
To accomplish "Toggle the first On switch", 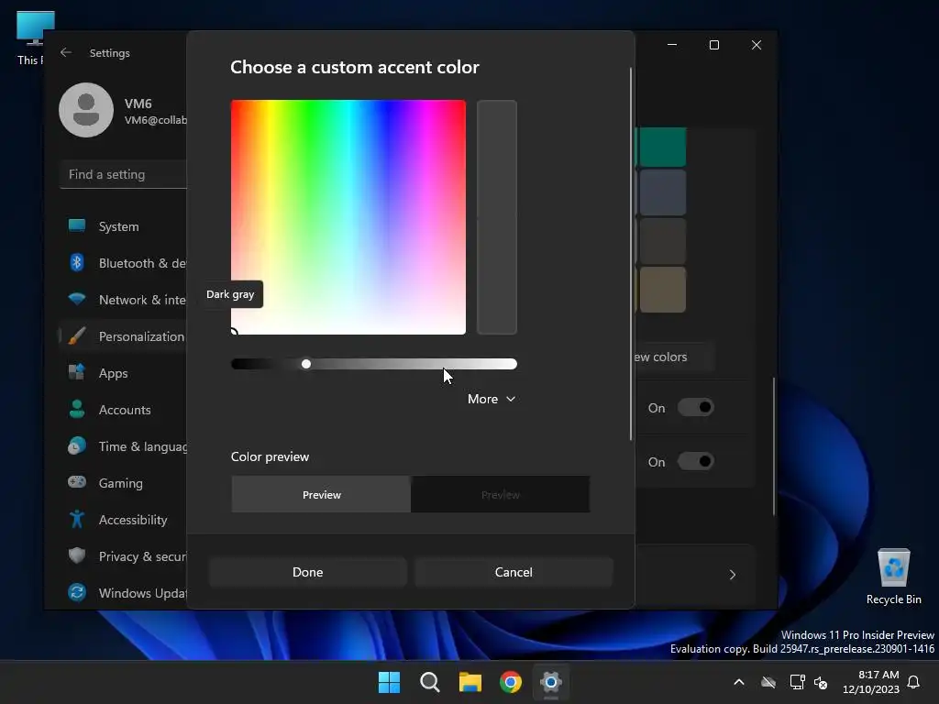I will pos(695,408).
